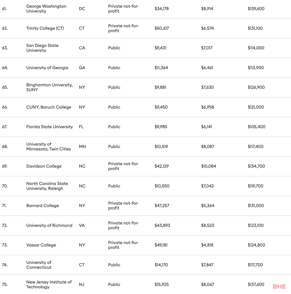Select University of Georgia name
This screenshot has height=294, width=291.
(x=47, y=68)
